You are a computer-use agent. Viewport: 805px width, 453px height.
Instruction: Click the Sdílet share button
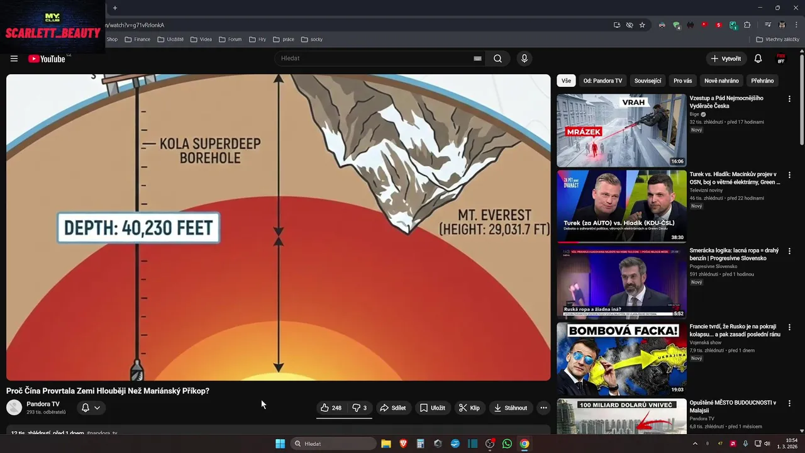click(393, 408)
